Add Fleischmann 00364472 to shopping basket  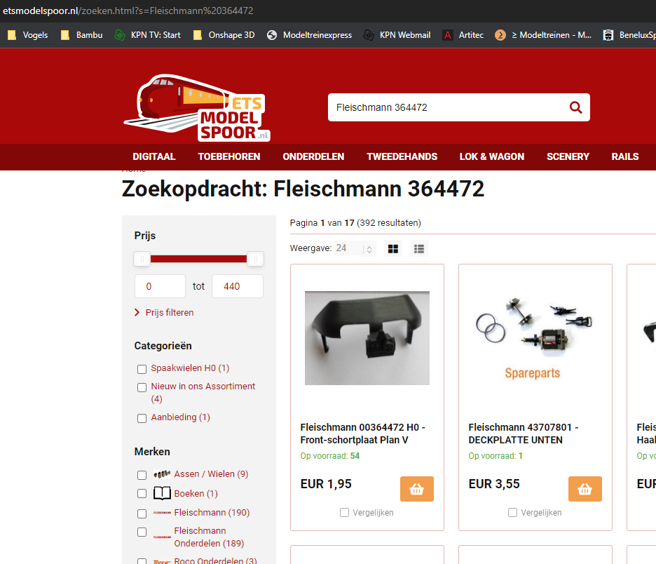pyautogui.click(x=417, y=489)
